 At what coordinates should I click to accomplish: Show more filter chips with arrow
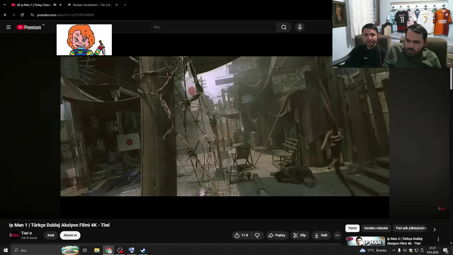click(x=435, y=229)
